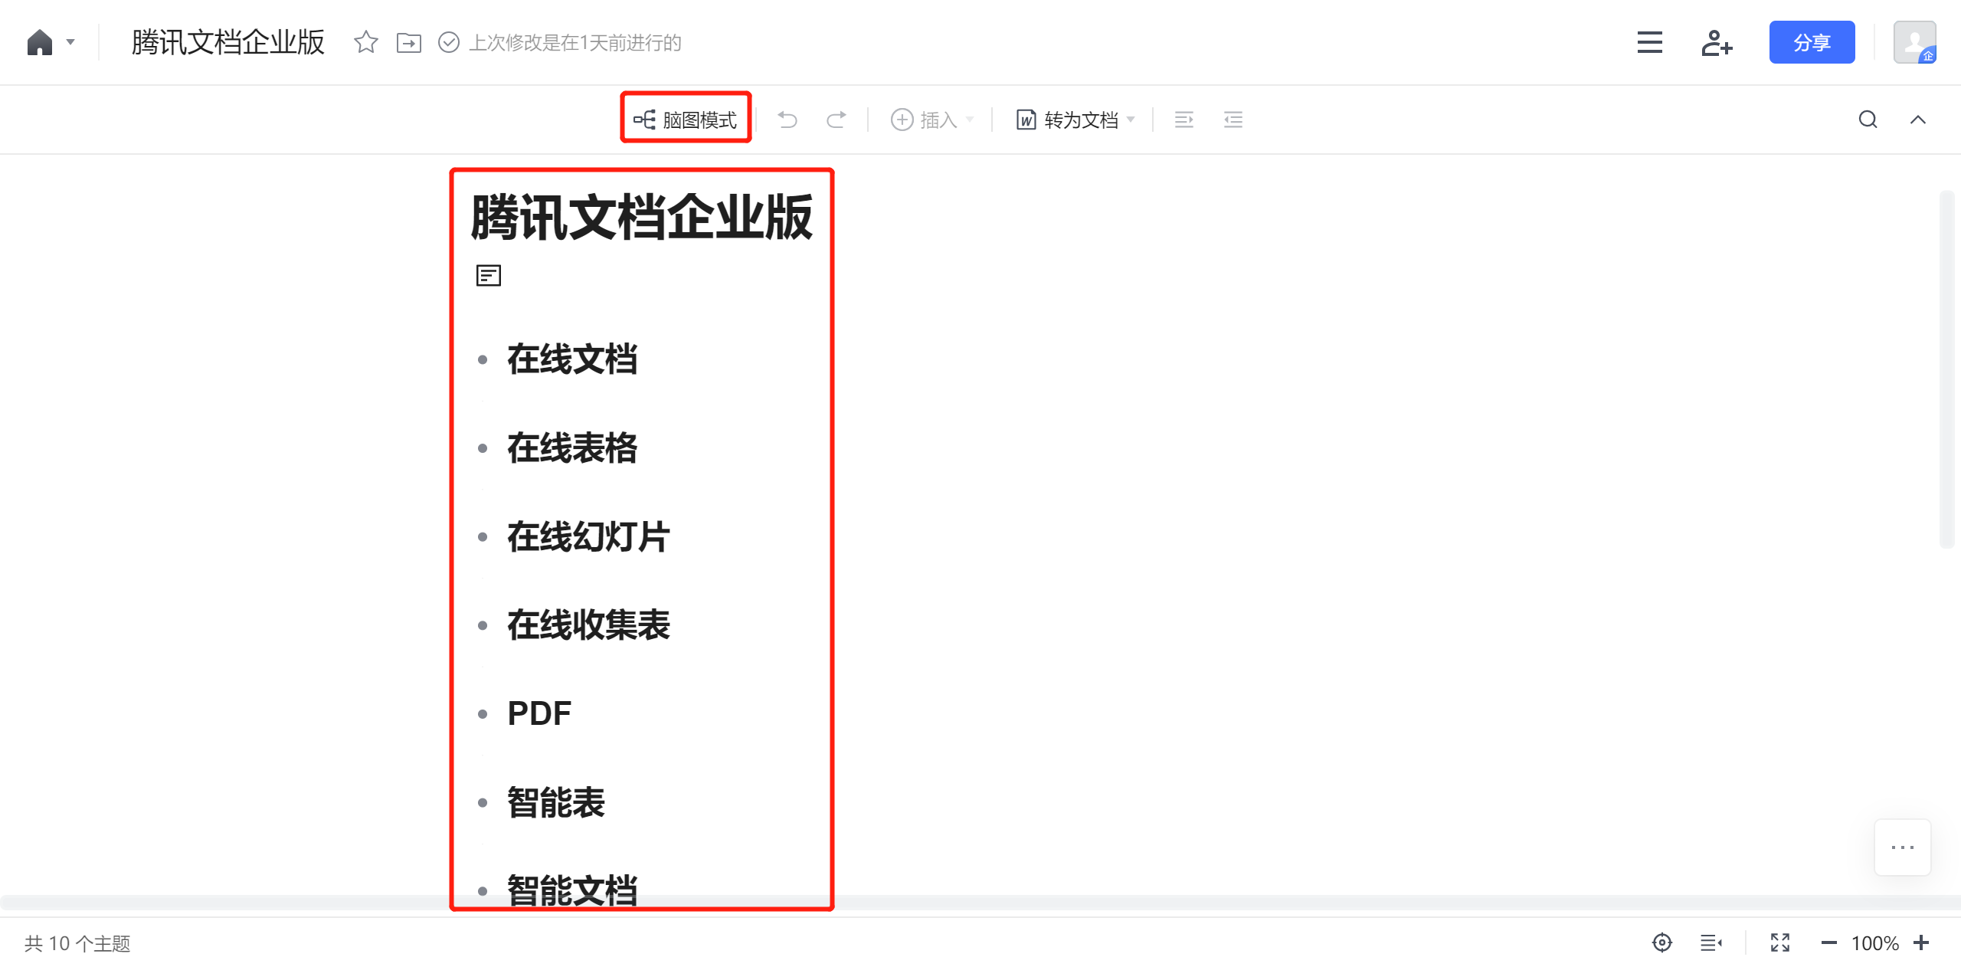Image resolution: width=1961 pixels, height=967 pixels.
Task: Click the move-to-folder icon
Action: (408, 42)
